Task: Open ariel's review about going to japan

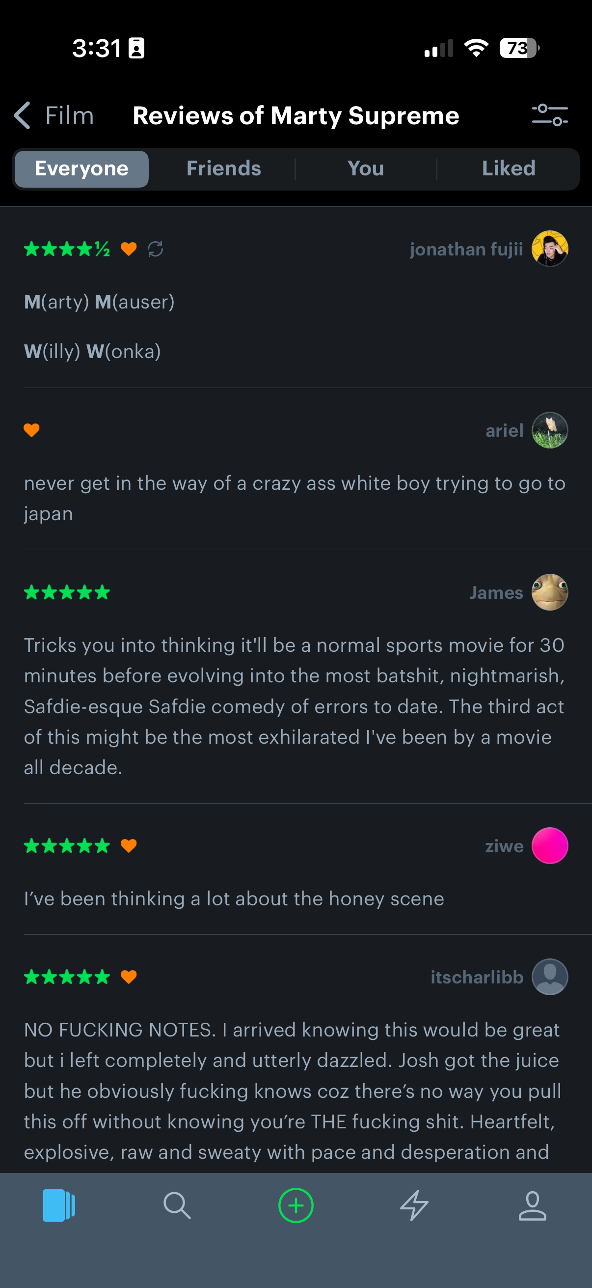Action: tap(294, 498)
